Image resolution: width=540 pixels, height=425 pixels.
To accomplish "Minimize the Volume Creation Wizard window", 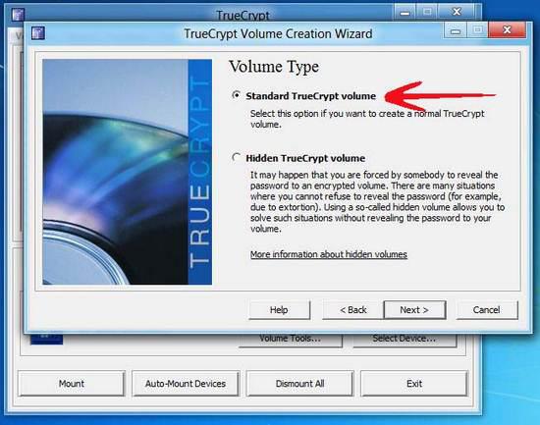I will coord(455,30).
